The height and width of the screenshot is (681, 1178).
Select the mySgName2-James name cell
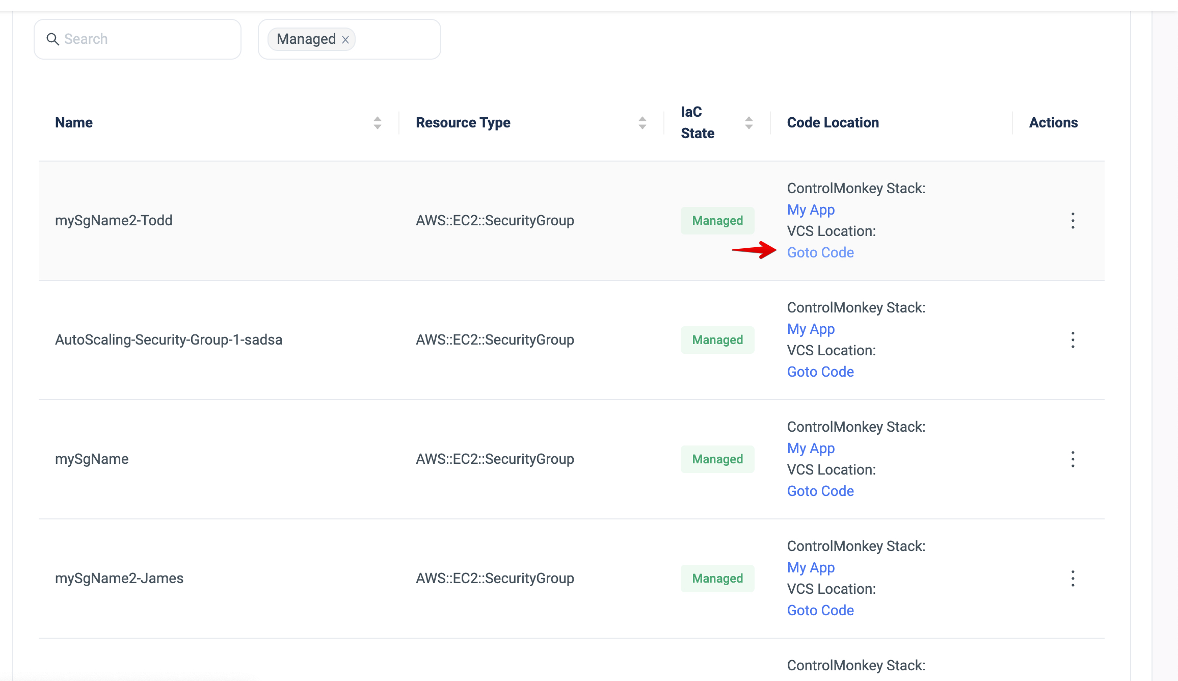(119, 579)
